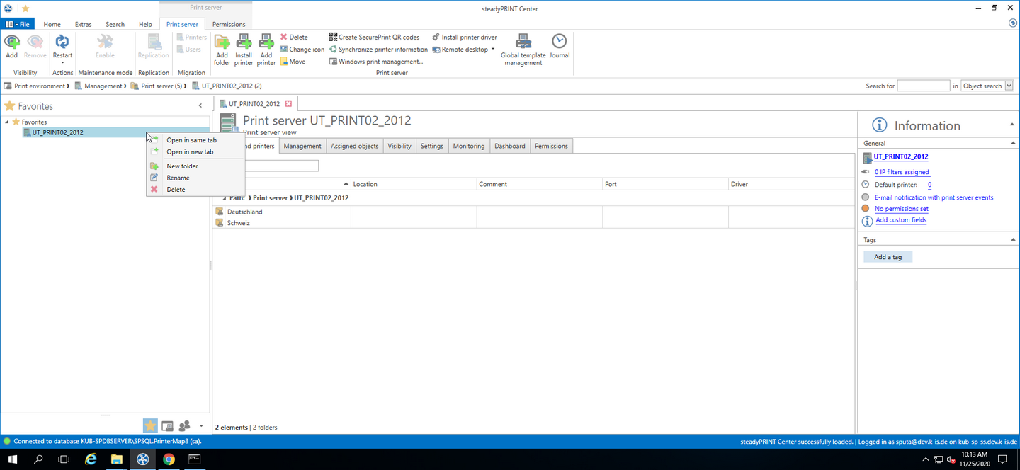Click the Add printer ribbon icon
Viewport: 1020px width, 470px height.
(266, 42)
